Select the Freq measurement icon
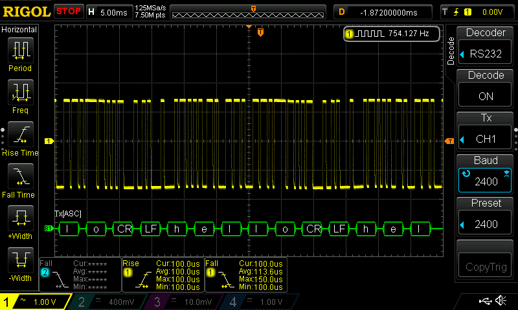Image resolution: width=518 pixels, height=310 pixels. pos(21,92)
